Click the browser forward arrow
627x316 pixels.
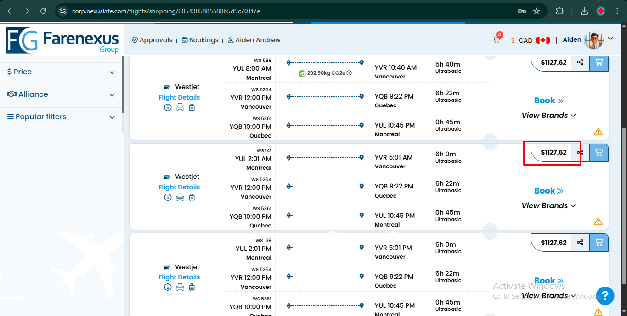tap(27, 11)
